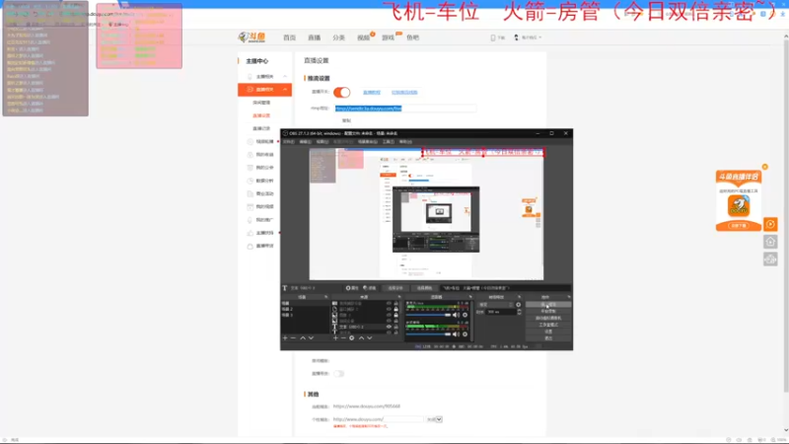This screenshot has width=789, height=444.
Task: Open the 属性 properties gear in the source toolbar
Action: pos(348,288)
